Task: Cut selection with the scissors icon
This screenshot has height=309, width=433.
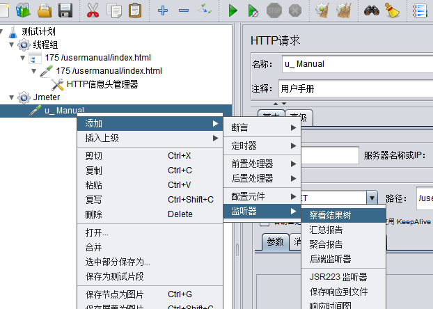Action: [x=93, y=10]
